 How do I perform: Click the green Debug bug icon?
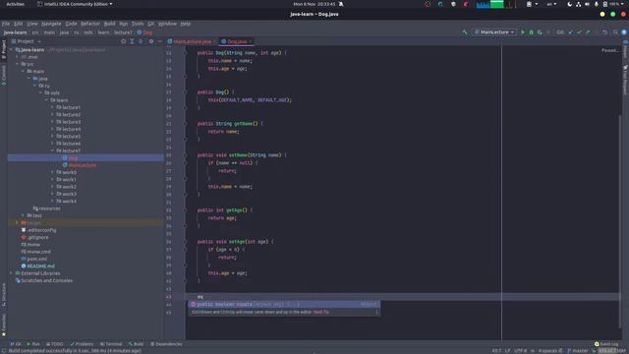[x=531, y=32]
